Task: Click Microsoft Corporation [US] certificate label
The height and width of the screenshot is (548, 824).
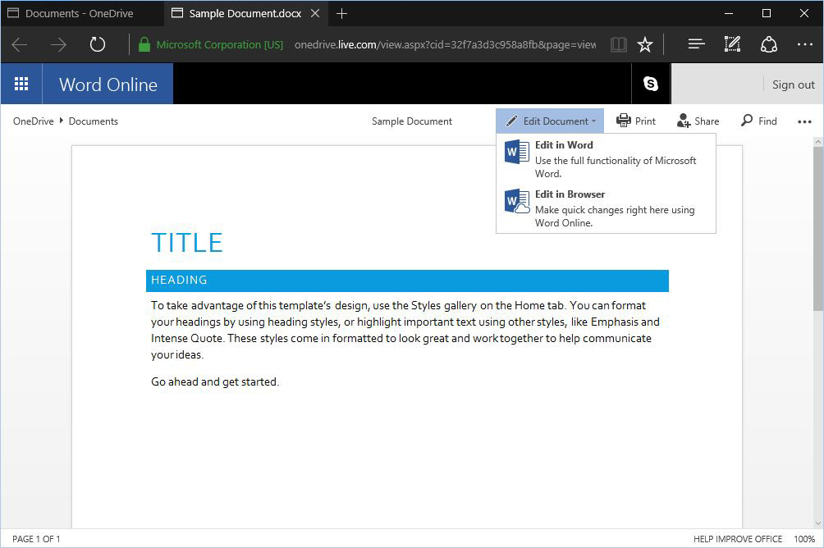Action: tap(220, 44)
